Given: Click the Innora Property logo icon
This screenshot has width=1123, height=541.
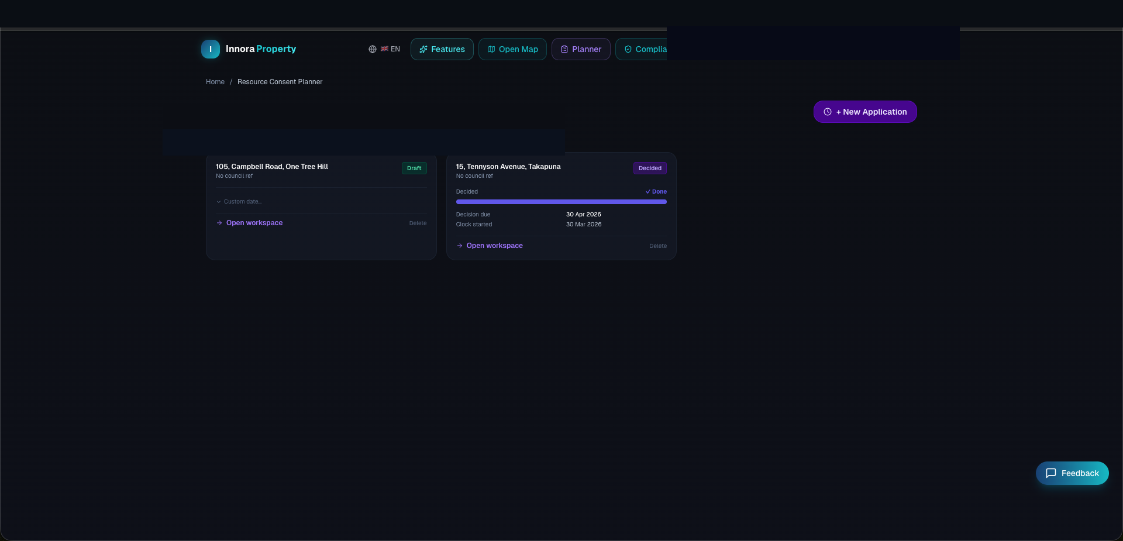Looking at the screenshot, I should [211, 49].
